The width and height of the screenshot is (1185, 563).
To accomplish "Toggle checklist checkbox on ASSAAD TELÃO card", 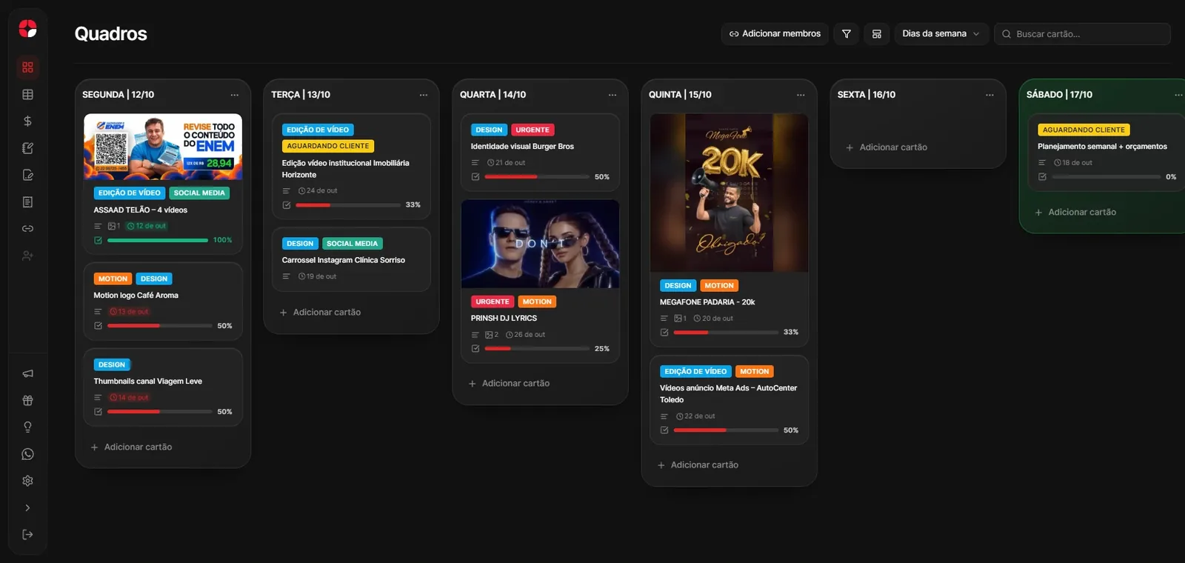I will pyautogui.click(x=98, y=240).
